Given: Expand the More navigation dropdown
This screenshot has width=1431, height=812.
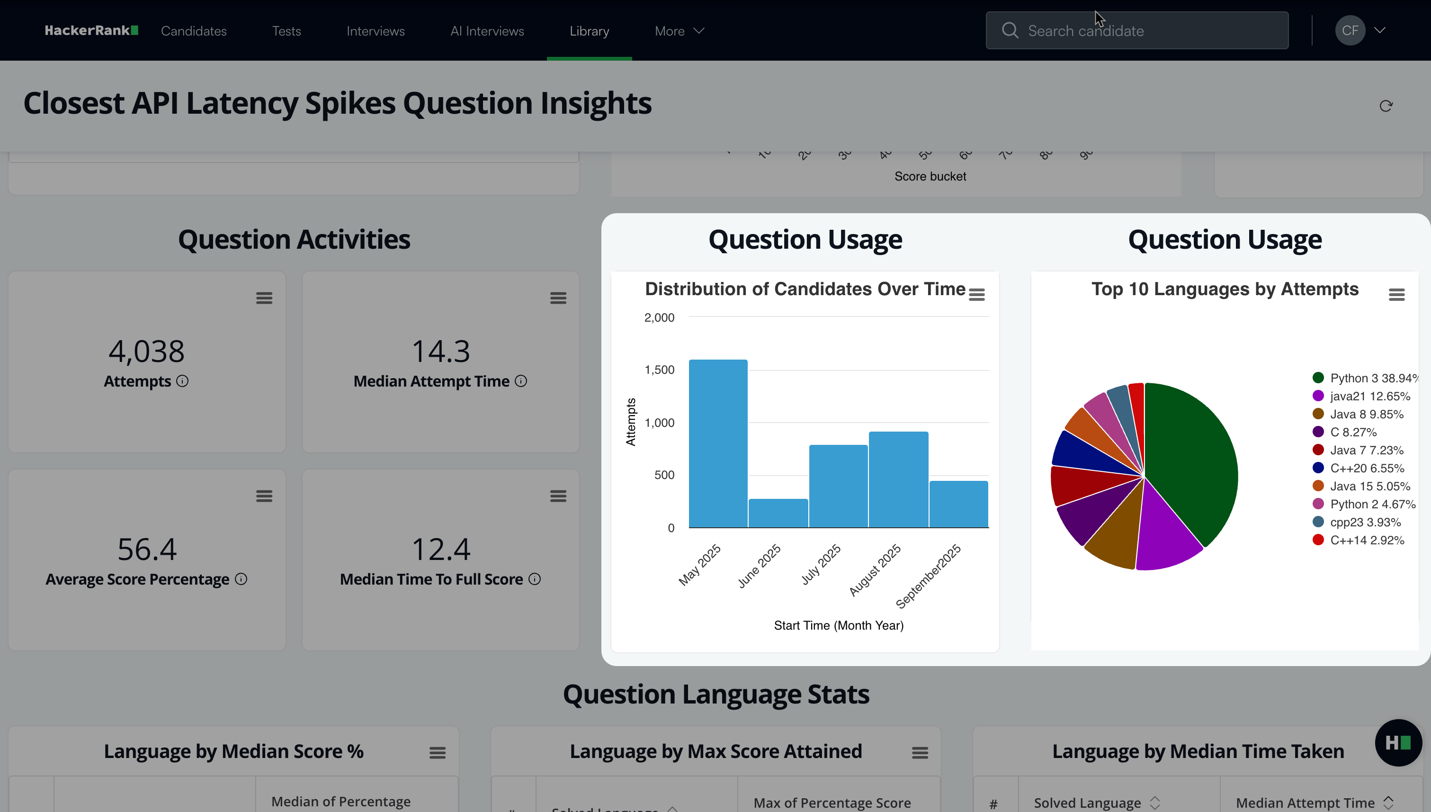Looking at the screenshot, I should click(679, 31).
